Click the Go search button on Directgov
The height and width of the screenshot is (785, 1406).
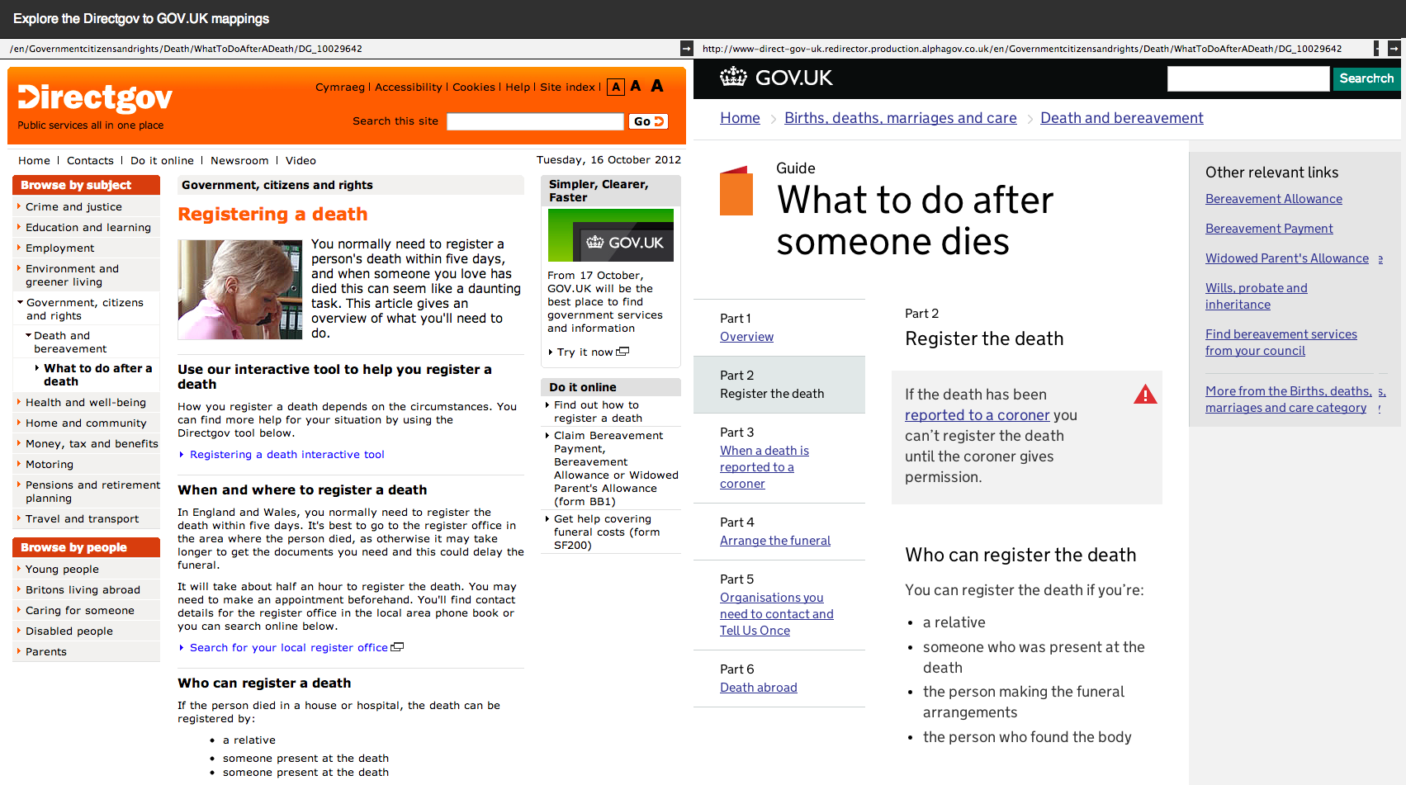pyautogui.click(x=648, y=121)
